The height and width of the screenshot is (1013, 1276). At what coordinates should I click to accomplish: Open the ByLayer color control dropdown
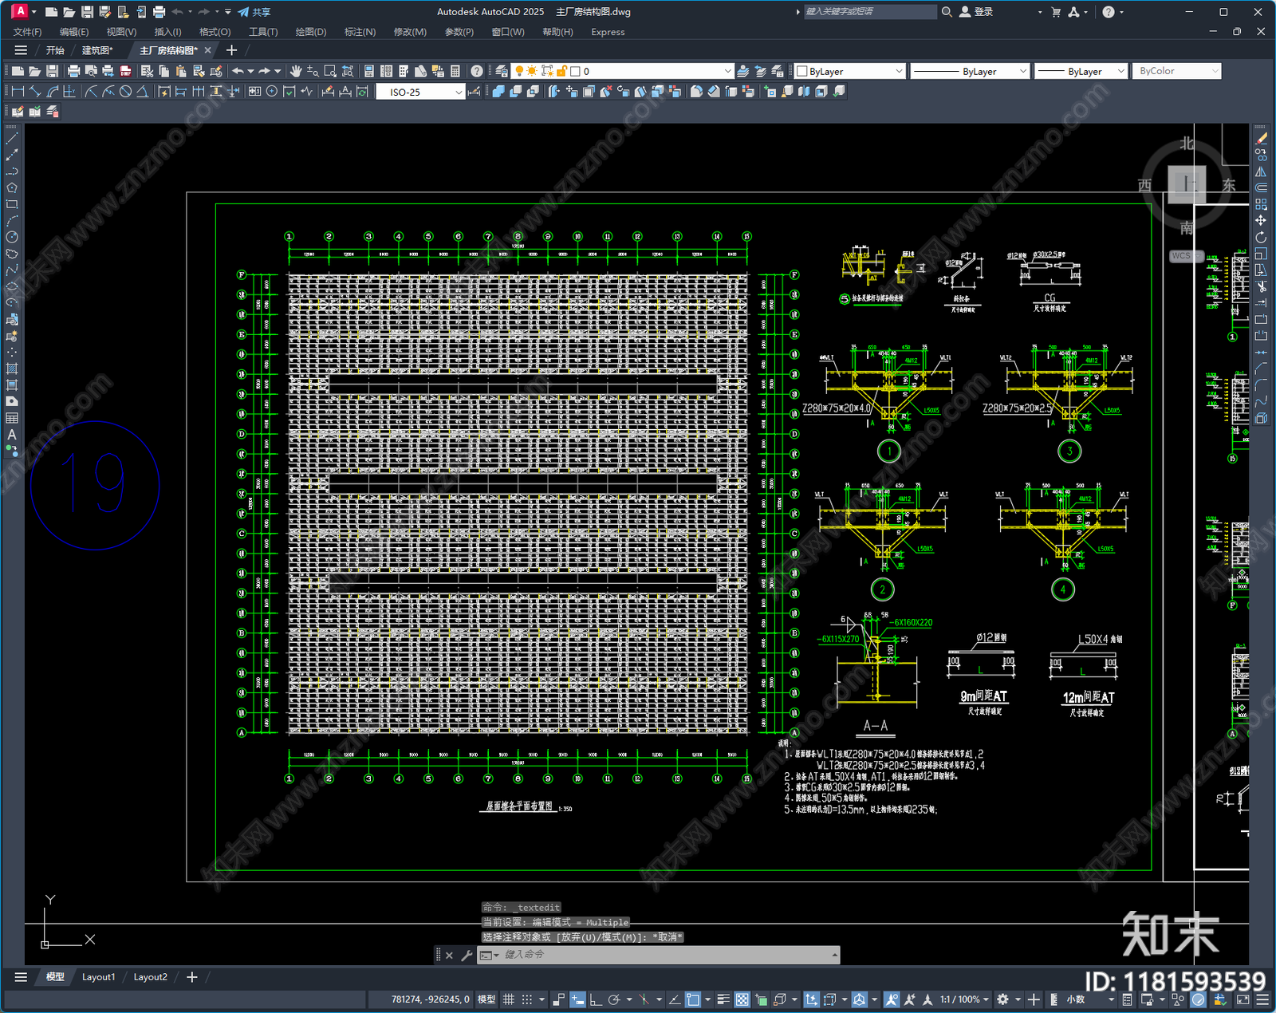click(x=850, y=71)
